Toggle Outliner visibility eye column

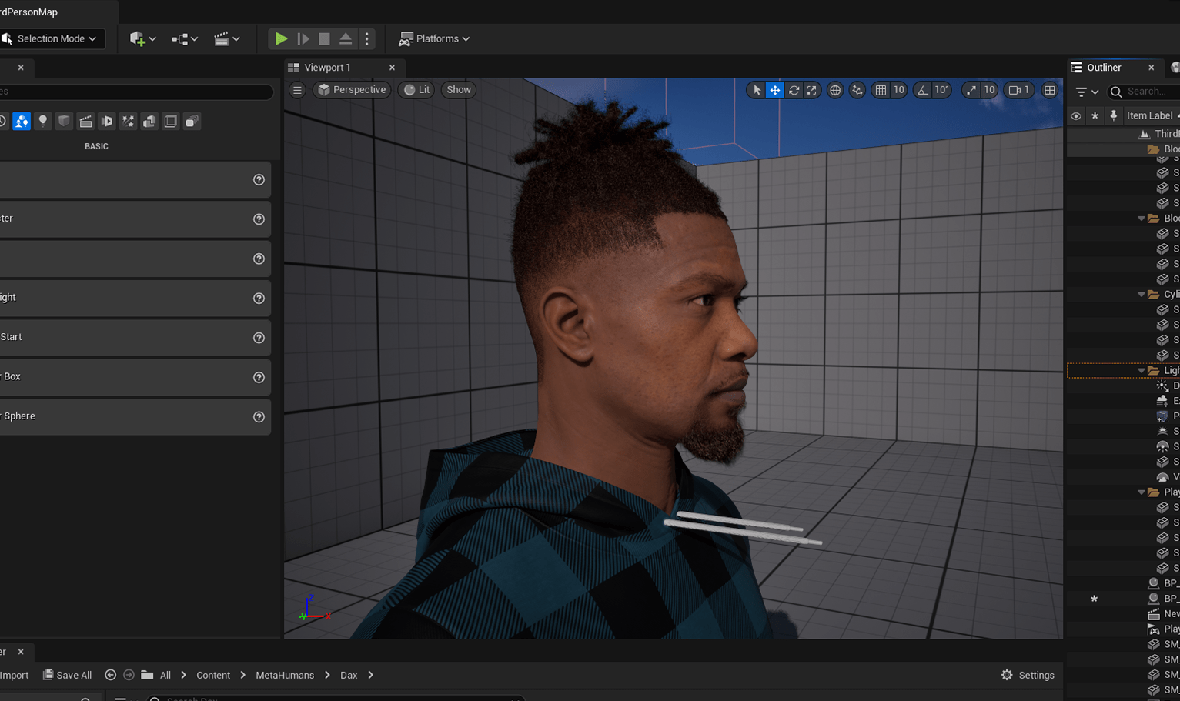click(1076, 116)
